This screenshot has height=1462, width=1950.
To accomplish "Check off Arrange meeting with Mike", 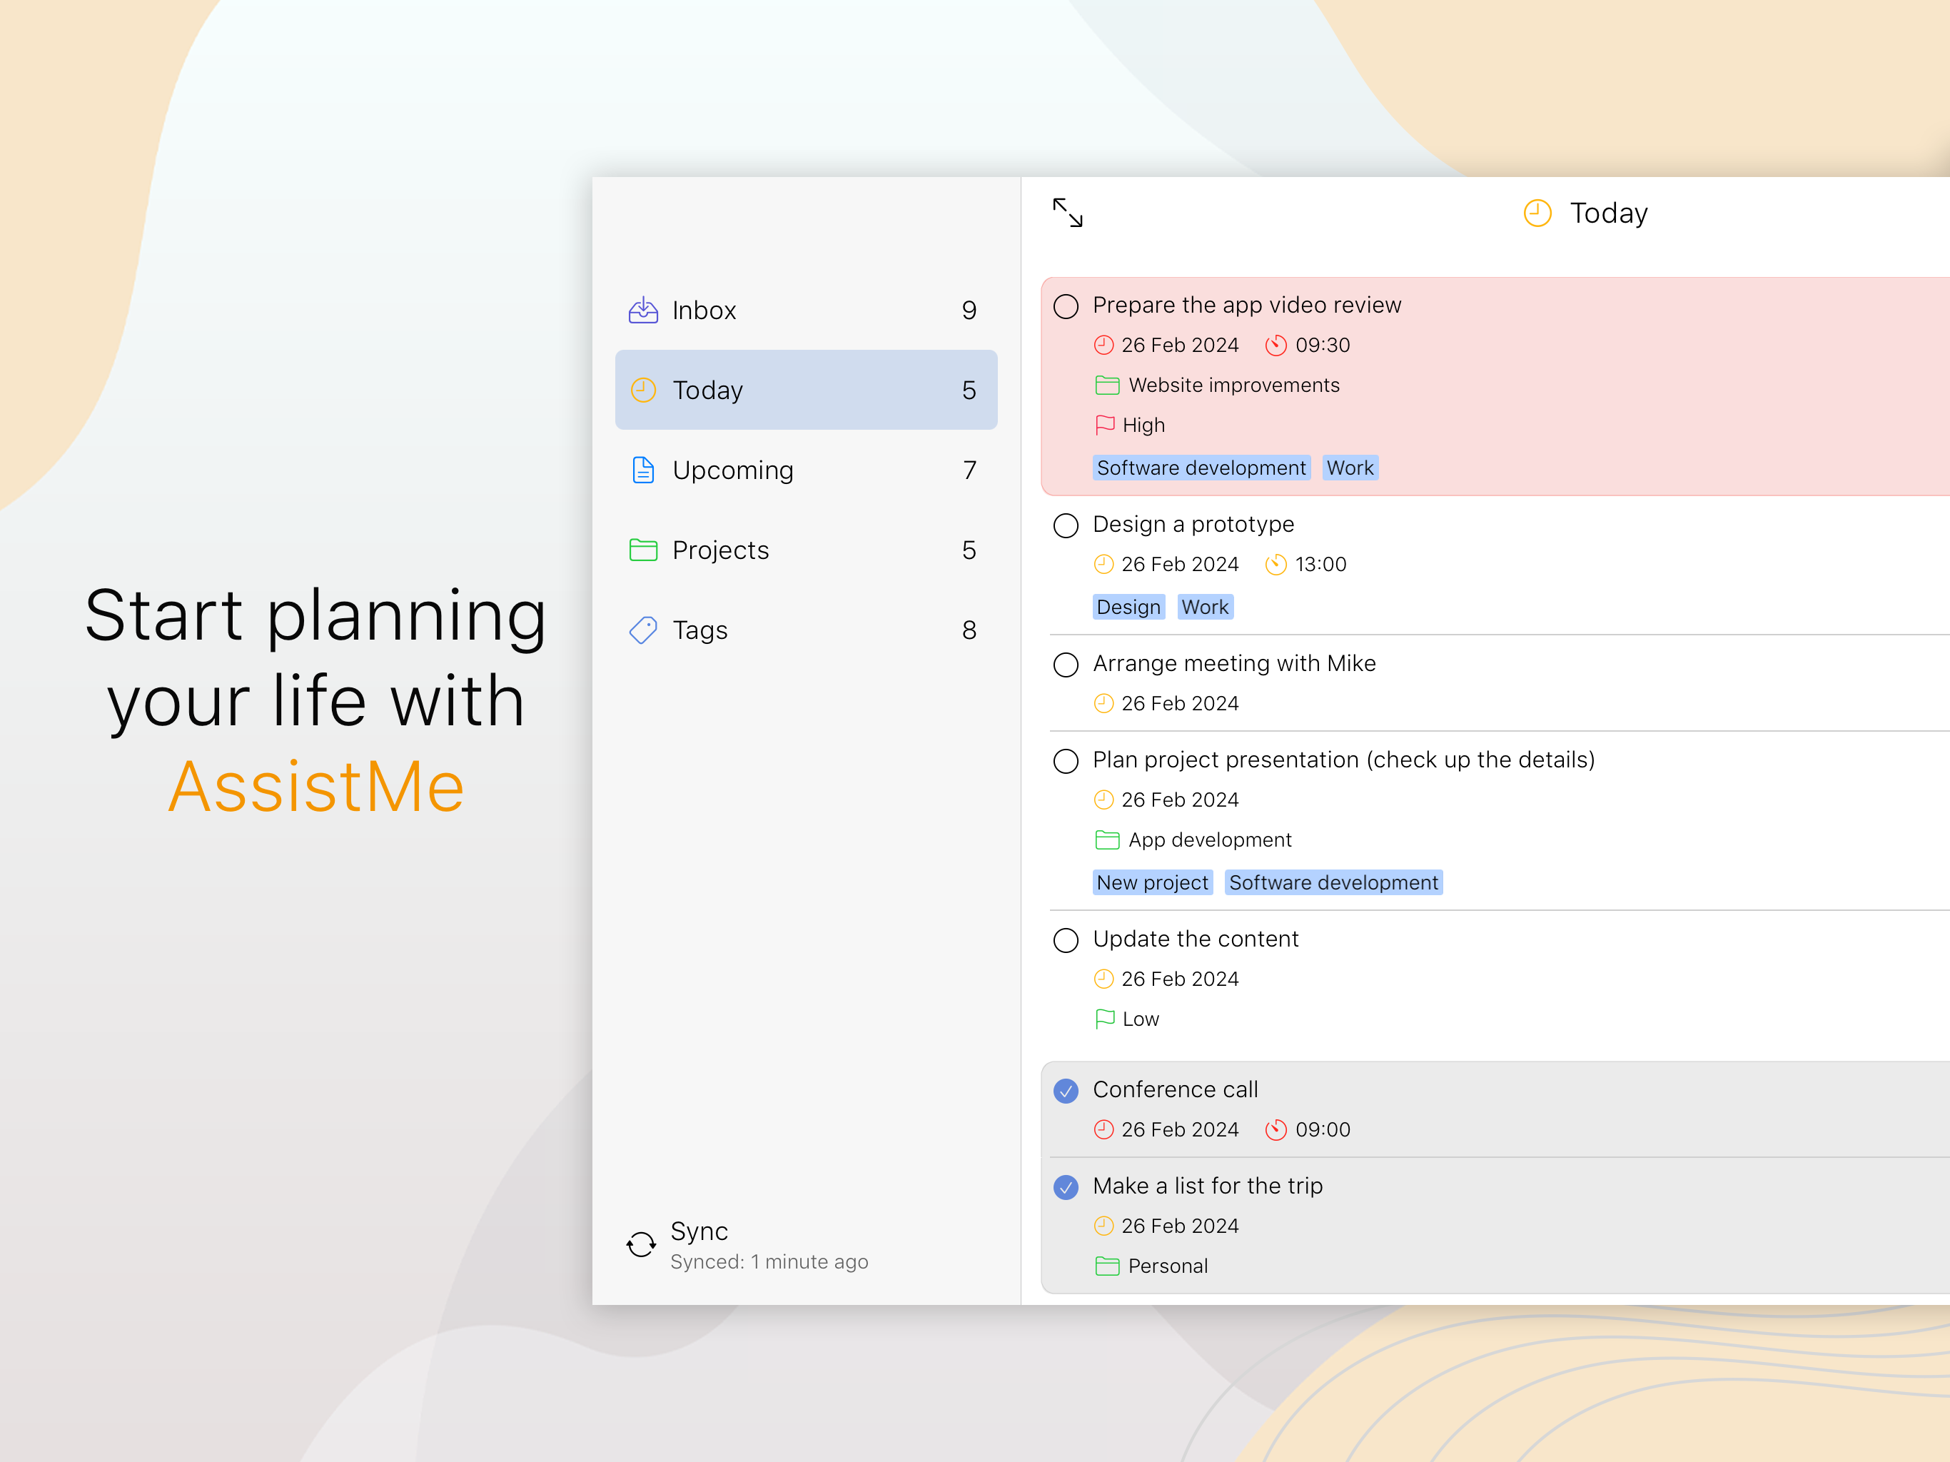I will (x=1066, y=665).
